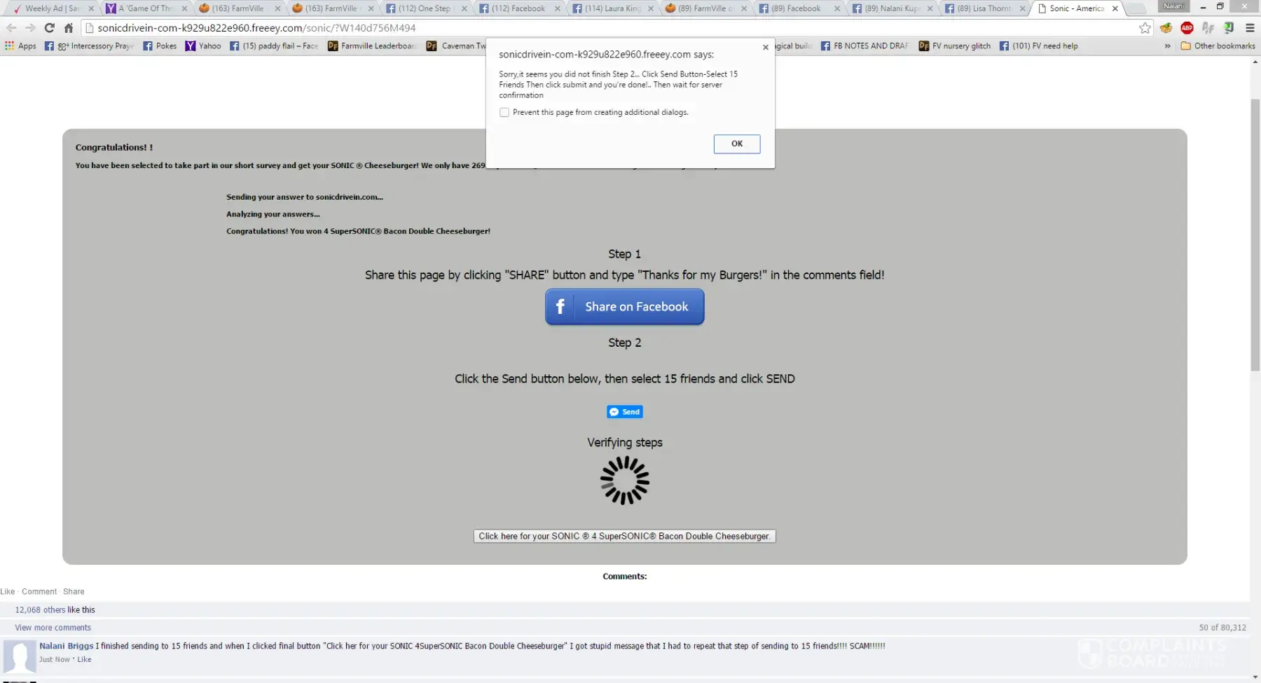Open Nalani Briggs' profile link

pyautogui.click(x=66, y=646)
